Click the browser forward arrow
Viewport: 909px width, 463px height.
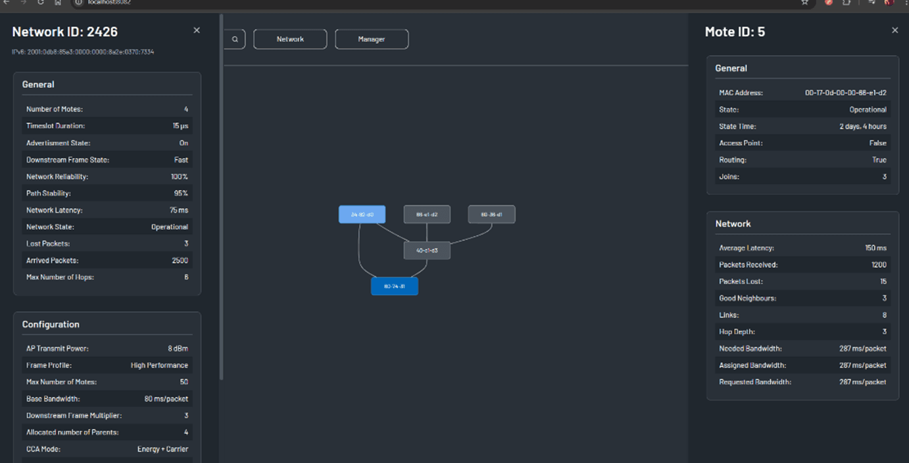tap(24, 3)
